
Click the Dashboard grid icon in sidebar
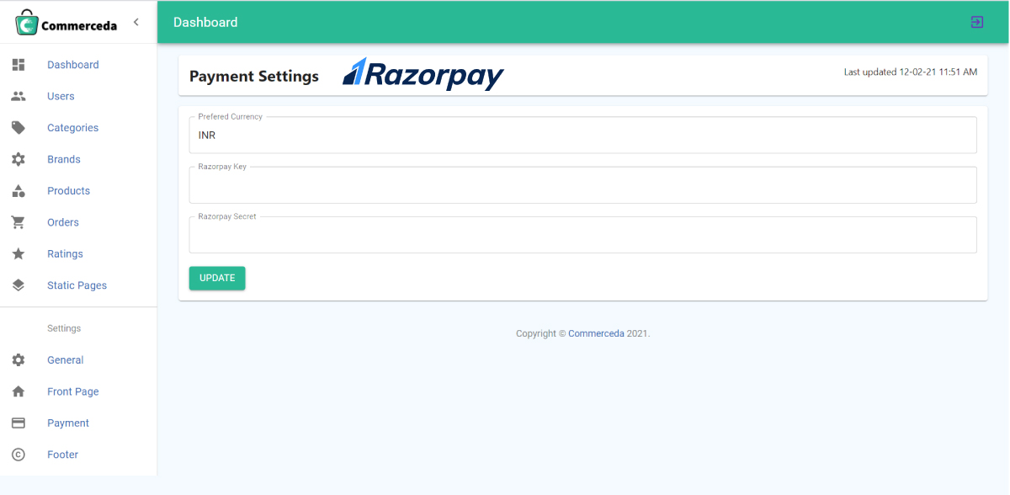click(x=19, y=65)
